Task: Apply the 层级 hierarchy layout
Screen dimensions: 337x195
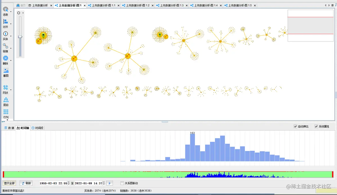Action: click(6, 102)
